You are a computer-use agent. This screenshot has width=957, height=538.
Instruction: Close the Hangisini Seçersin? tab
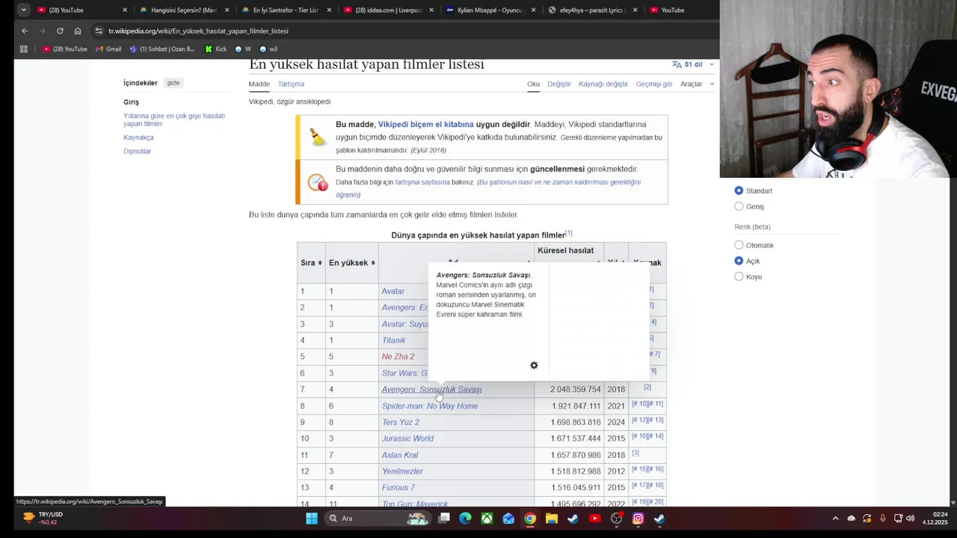coord(227,10)
